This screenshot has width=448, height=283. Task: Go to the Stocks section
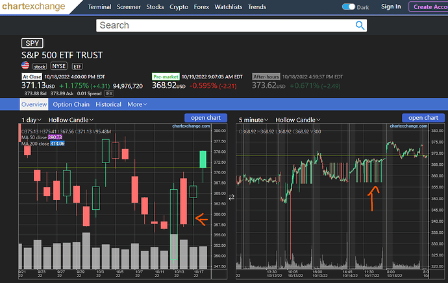[155, 7]
